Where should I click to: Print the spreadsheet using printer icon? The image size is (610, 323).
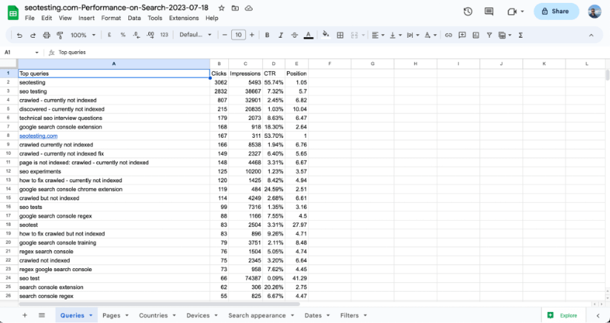pyautogui.click(x=46, y=36)
